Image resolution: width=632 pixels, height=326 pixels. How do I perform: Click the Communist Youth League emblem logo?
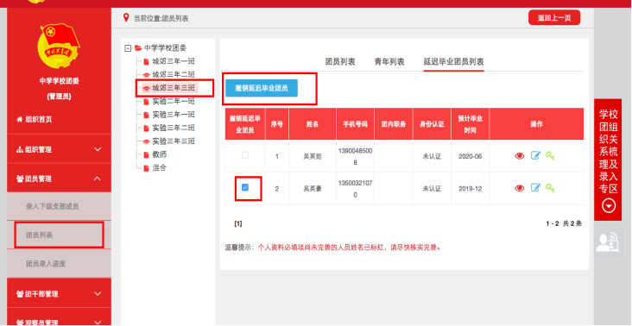pyautogui.click(x=59, y=47)
